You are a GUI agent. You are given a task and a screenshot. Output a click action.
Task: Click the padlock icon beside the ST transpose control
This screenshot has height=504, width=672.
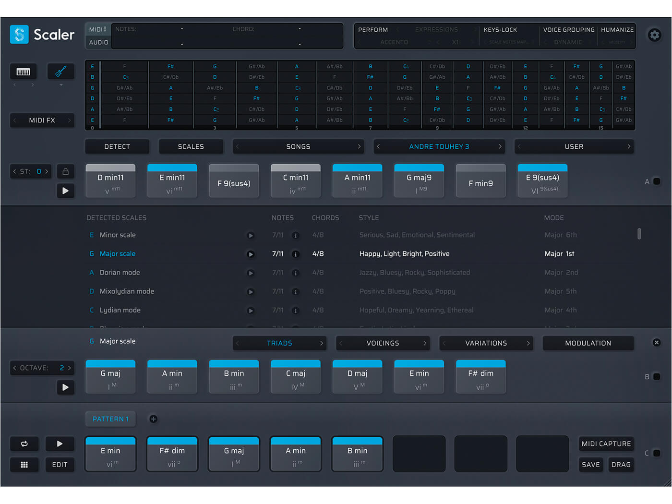65,171
